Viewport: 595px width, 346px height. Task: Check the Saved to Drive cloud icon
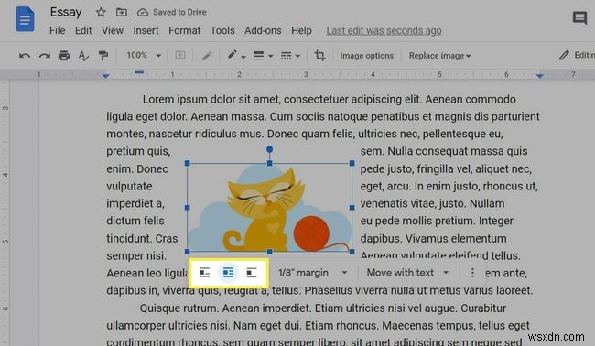click(143, 13)
